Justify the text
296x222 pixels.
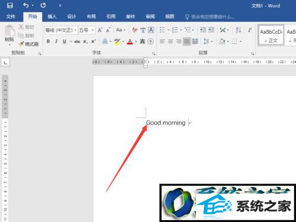[x=186, y=41]
